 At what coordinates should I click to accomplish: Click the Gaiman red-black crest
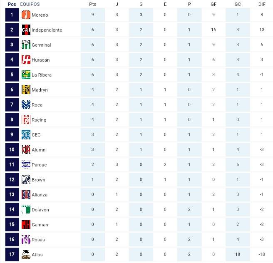(26, 225)
